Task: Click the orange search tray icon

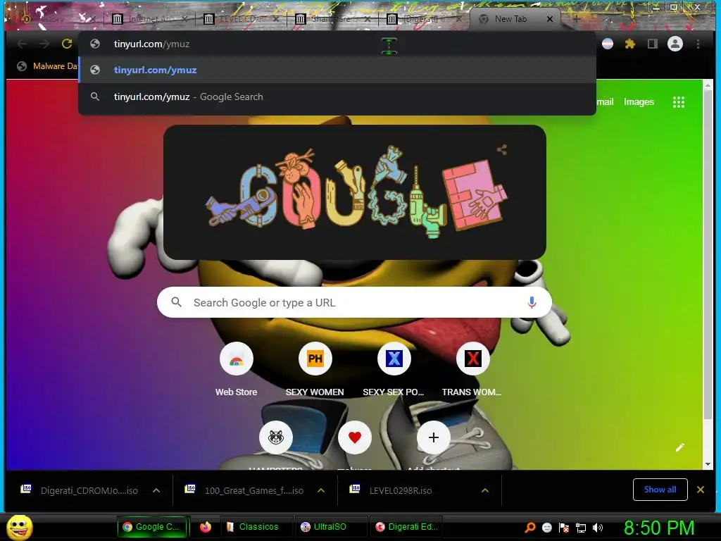Action: (529, 527)
